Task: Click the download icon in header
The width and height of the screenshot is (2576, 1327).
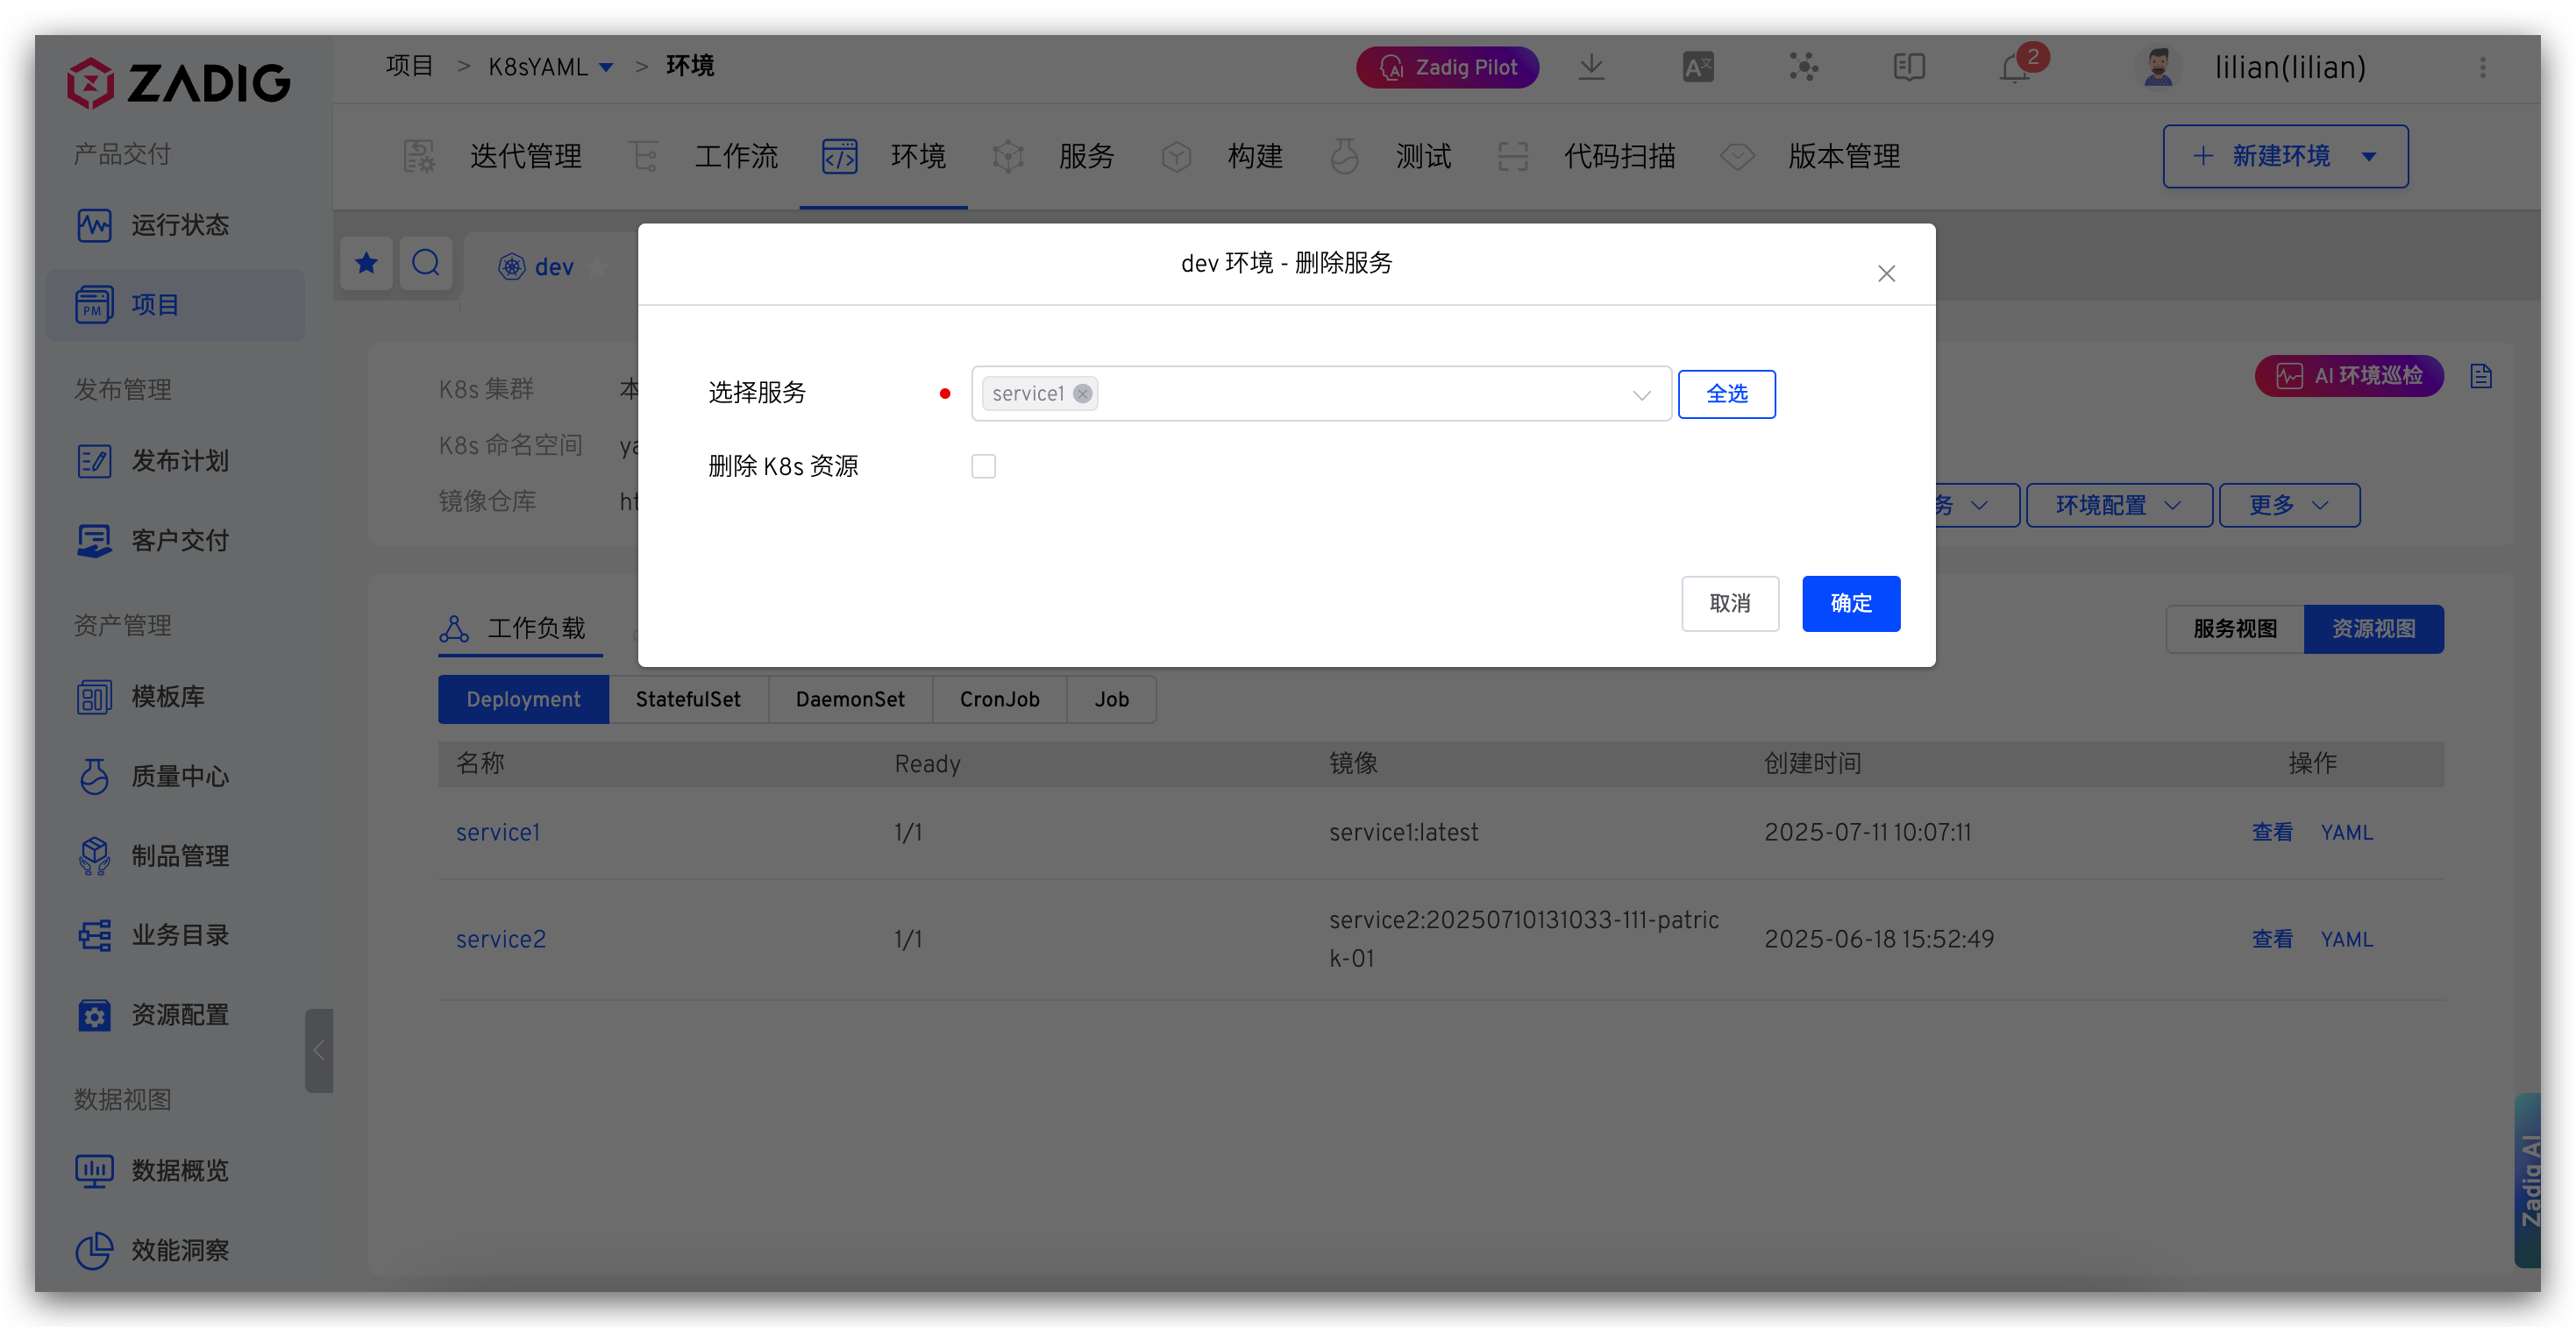Action: point(1591,68)
